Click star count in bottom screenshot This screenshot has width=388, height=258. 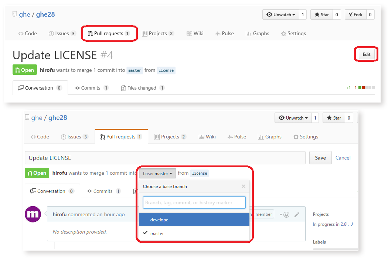tap(349, 118)
